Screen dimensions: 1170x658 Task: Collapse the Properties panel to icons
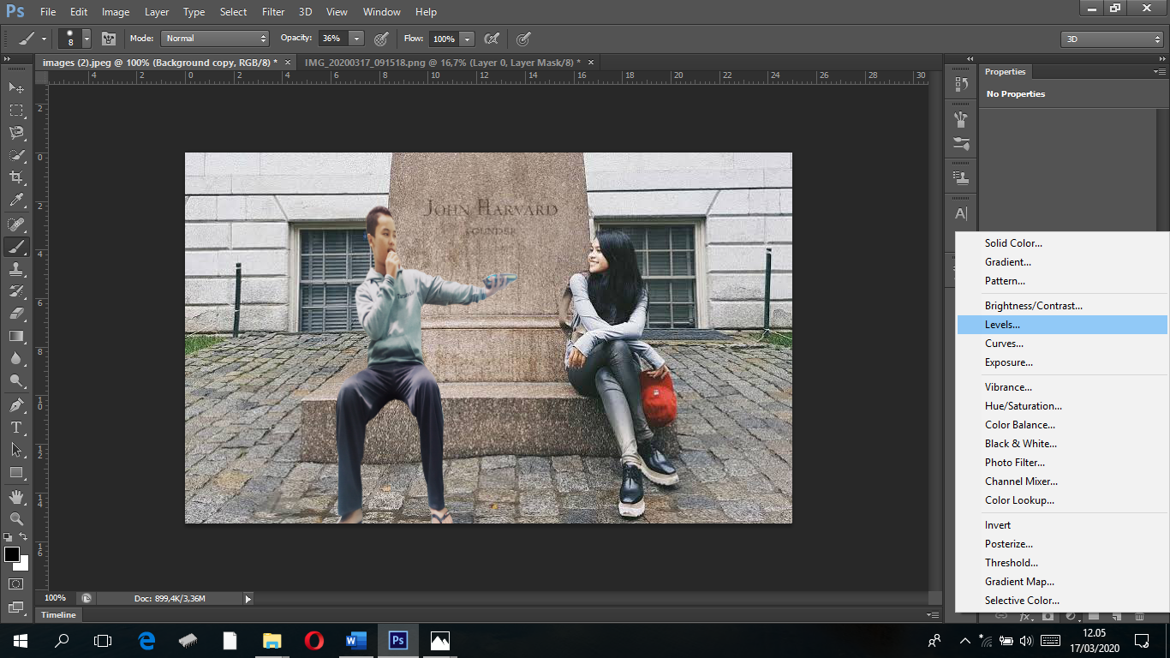1161,59
